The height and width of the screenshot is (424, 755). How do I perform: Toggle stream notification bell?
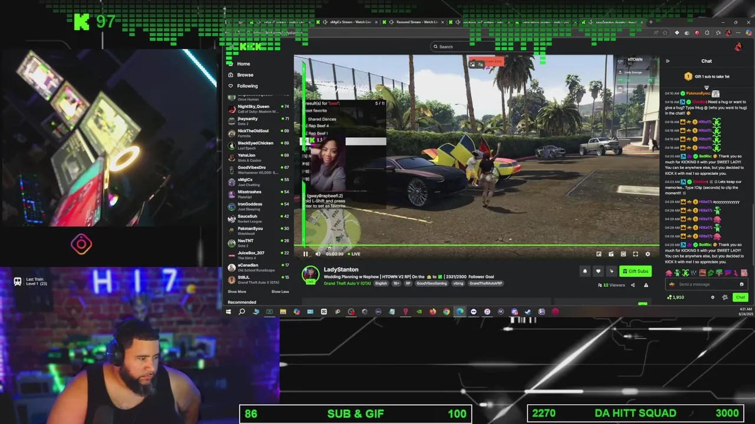coord(585,271)
